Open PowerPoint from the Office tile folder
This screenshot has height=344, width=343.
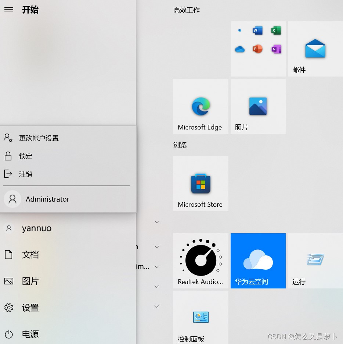pos(257,49)
